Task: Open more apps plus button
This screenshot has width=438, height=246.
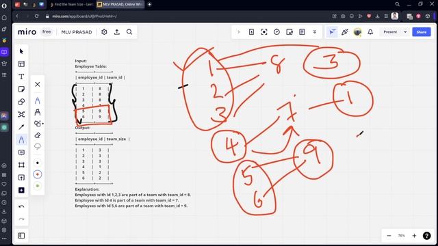Action: point(21,190)
